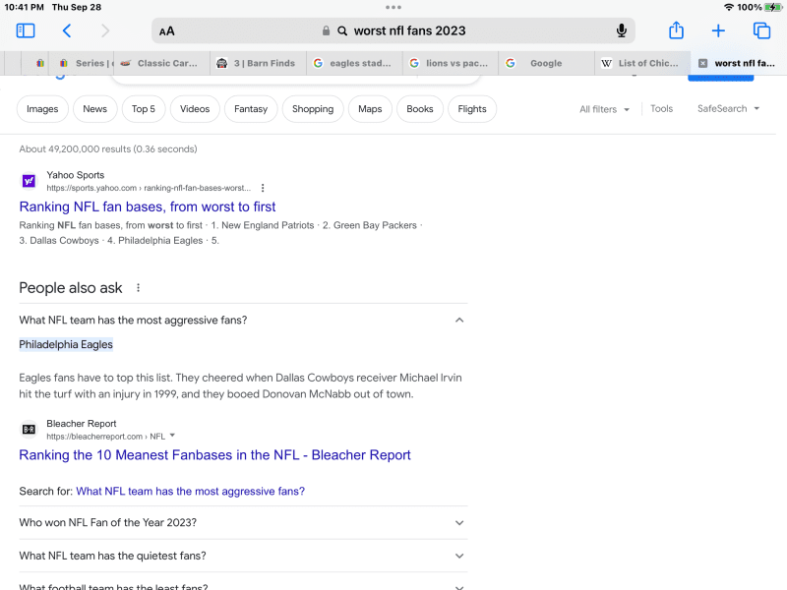Select the Maps filter chip
The height and width of the screenshot is (590, 787).
click(x=370, y=109)
